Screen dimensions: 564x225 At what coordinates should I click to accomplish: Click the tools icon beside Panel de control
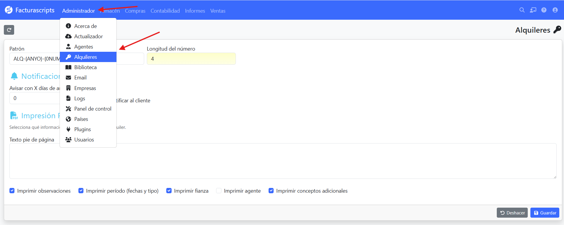(68, 109)
